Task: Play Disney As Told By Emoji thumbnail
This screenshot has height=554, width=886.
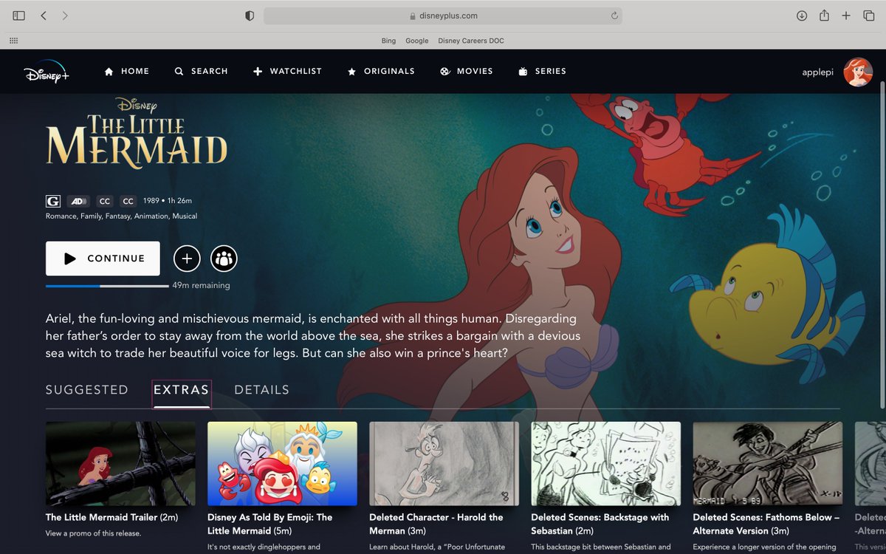Action: coord(282,464)
